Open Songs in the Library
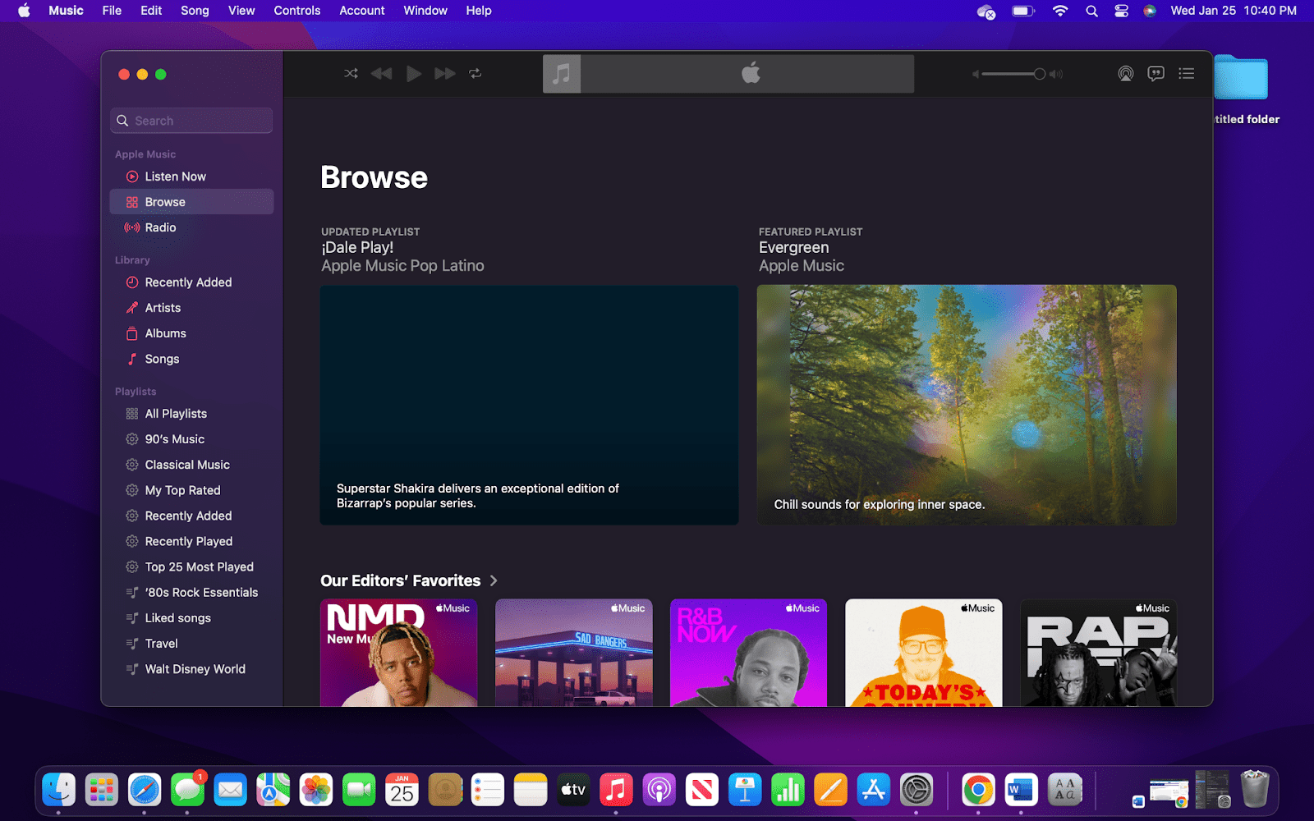The image size is (1314, 821). tap(191, 359)
